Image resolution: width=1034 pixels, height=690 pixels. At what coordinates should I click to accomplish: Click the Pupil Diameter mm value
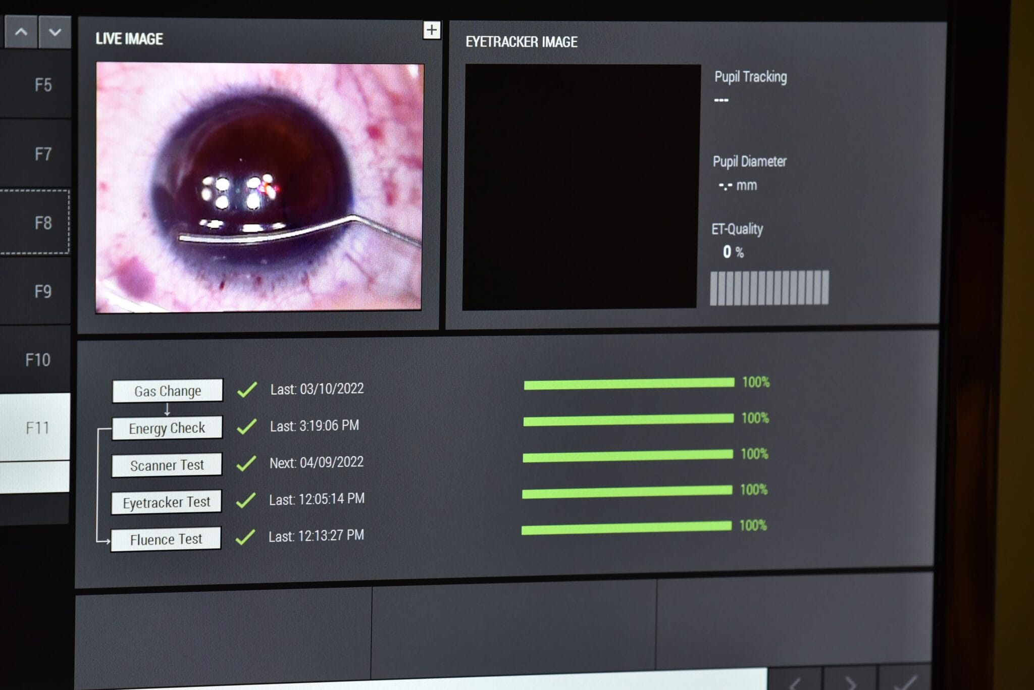pyautogui.click(x=738, y=185)
